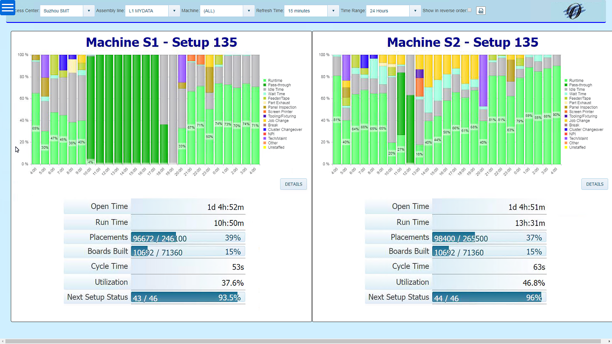Click Next Setup Status bar for S1
This screenshot has height=344, width=612.
click(188, 297)
